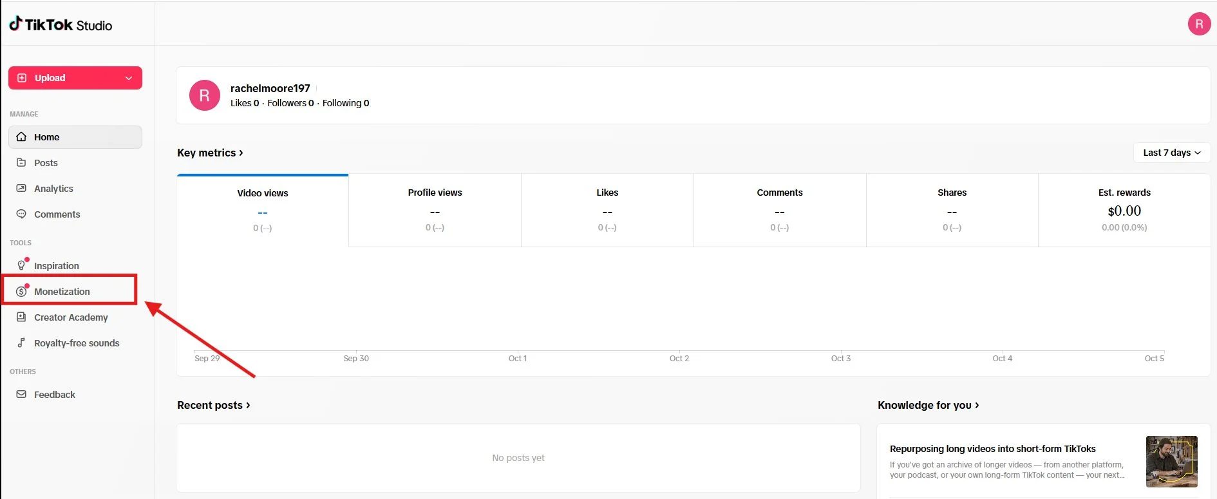1217x499 pixels.
Task: Click the No posts yet message
Action: point(518,458)
